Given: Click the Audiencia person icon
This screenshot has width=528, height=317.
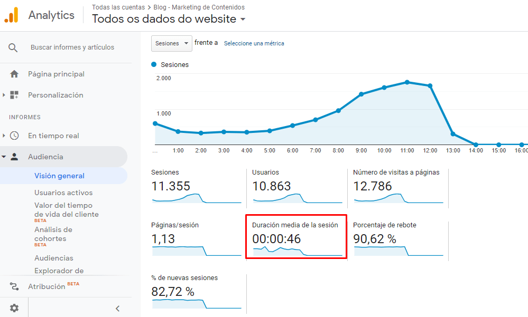Looking at the screenshot, I should [x=14, y=157].
